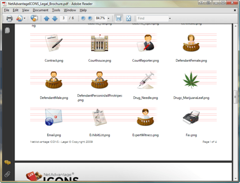Click the vertical scrollbar thumb

coord(235,97)
